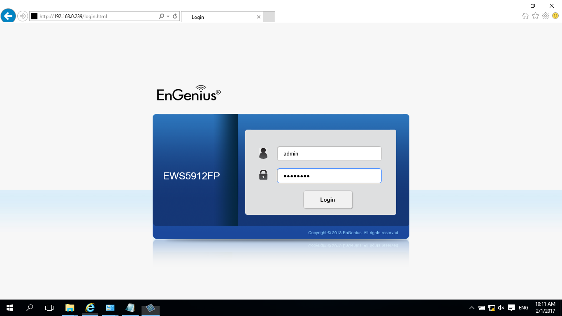Viewport: 562px width, 316px height.
Task: Click the last running taskbar app icon
Action: click(x=150, y=308)
